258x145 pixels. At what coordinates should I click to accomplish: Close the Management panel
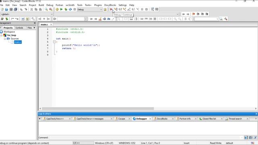pos(35,23)
